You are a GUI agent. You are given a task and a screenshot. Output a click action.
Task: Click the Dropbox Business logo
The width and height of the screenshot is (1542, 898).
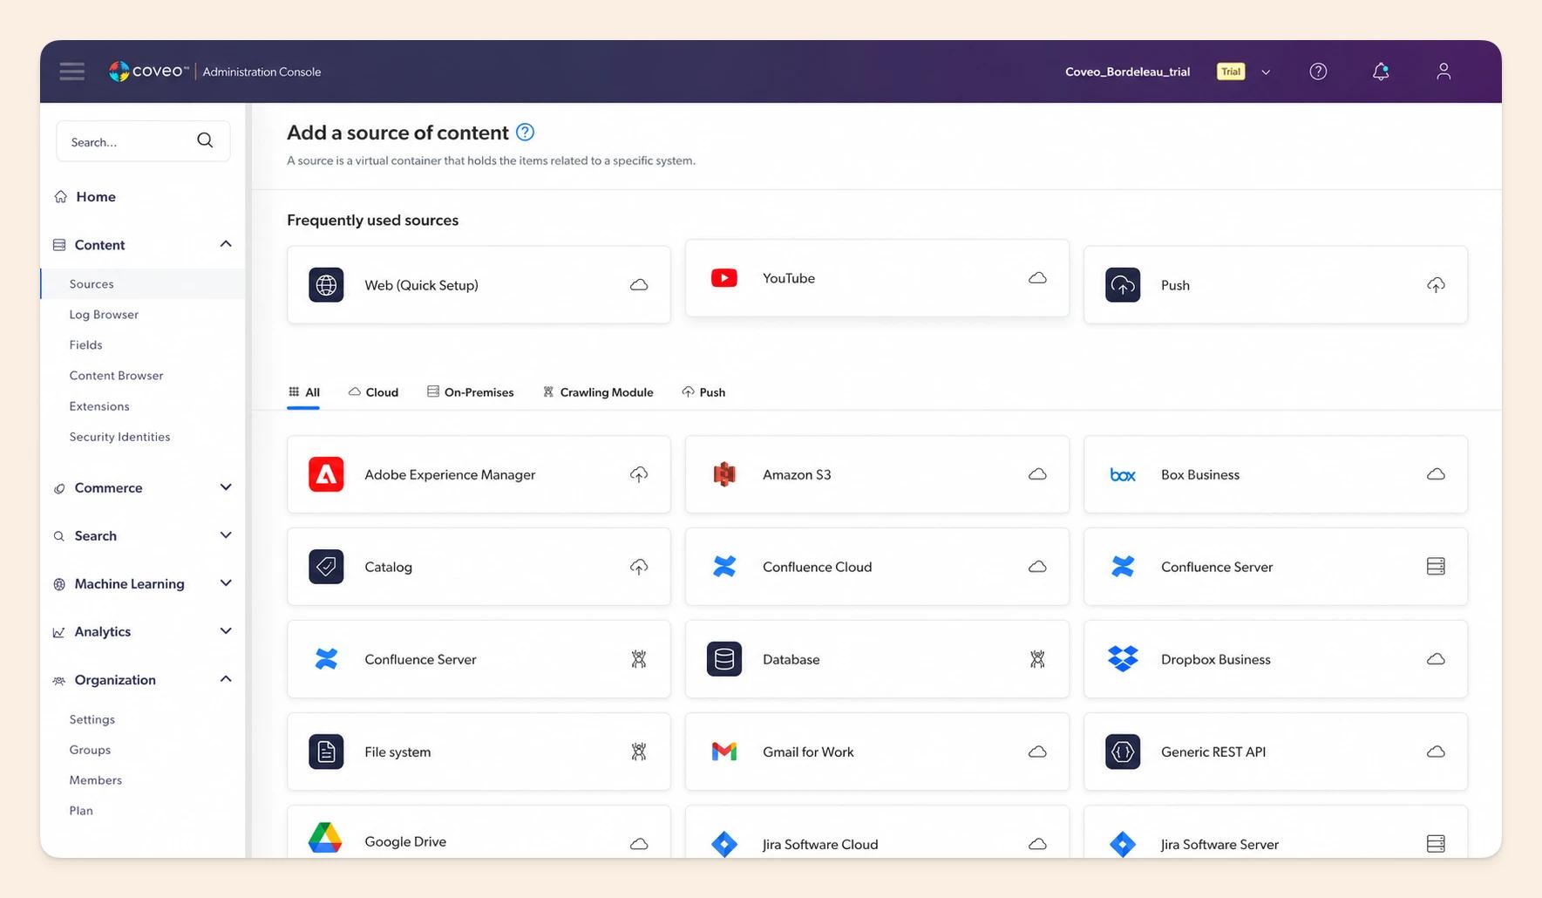point(1123,659)
